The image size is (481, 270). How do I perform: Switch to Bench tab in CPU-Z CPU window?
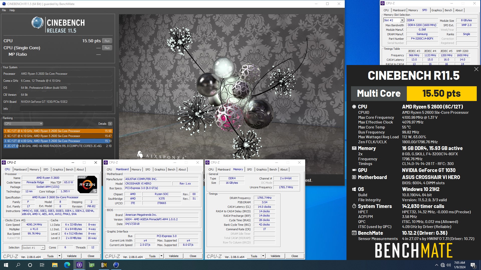pyautogui.click(x=70, y=169)
